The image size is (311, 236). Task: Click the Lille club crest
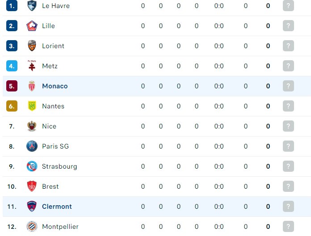click(32, 26)
